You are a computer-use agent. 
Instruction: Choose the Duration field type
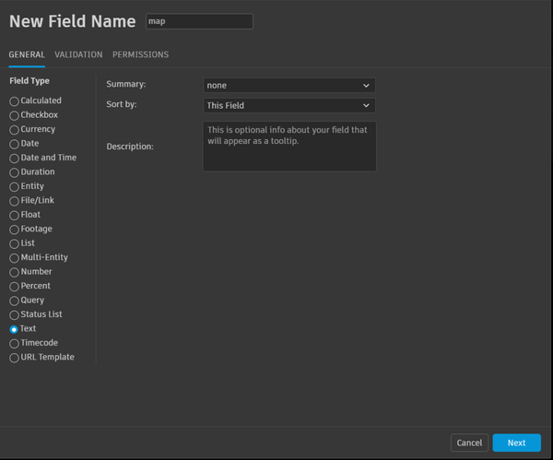pyautogui.click(x=14, y=172)
